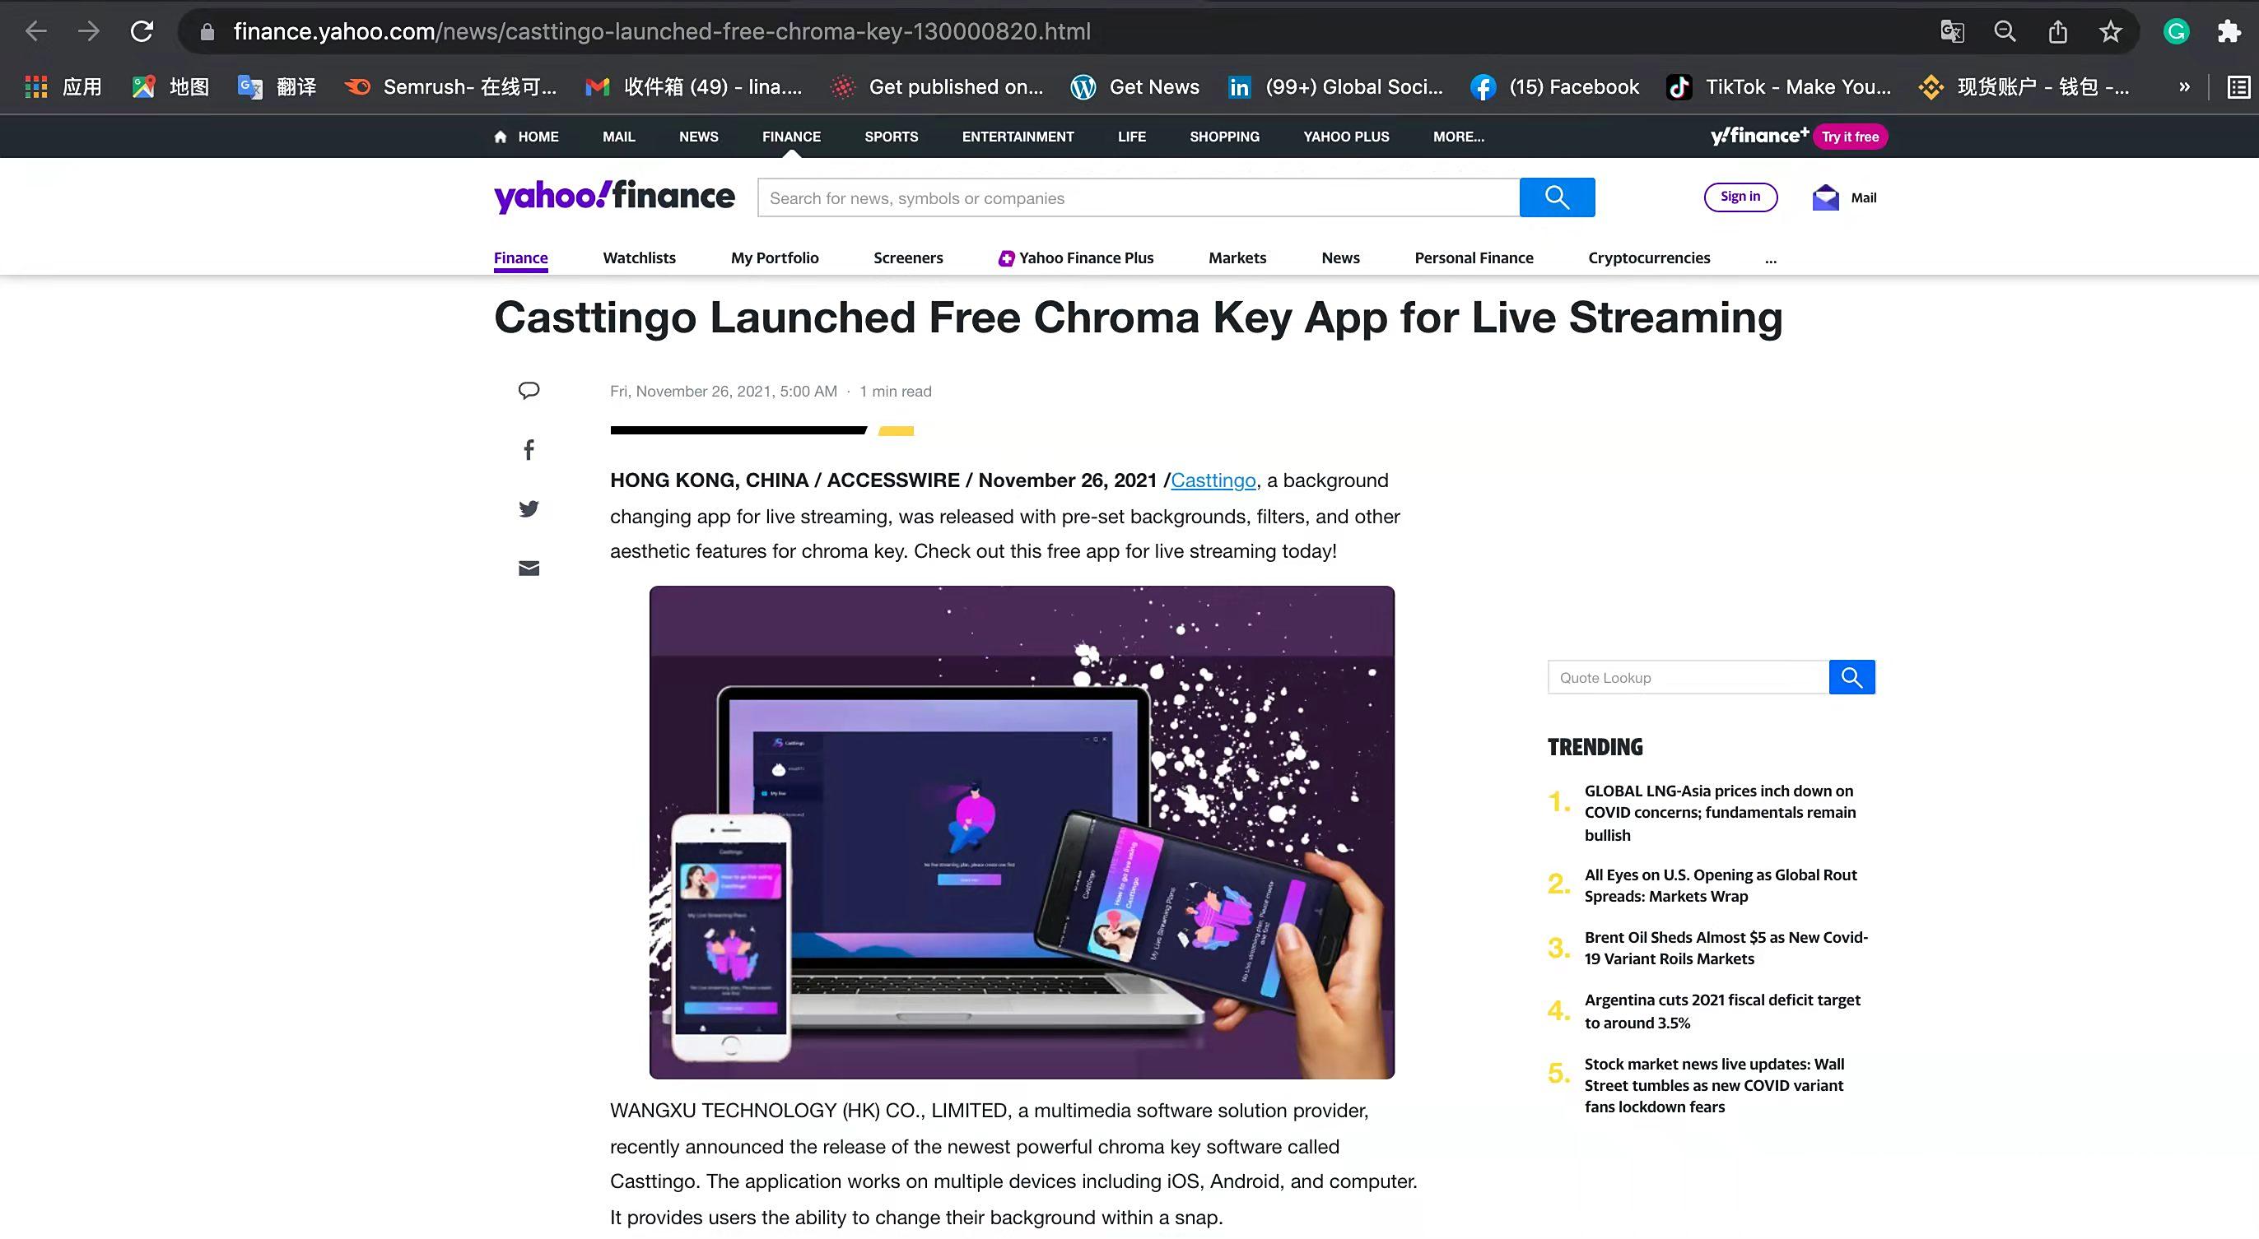Share article on Facebook
The height and width of the screenshot is (1239, 2259).
[x=529, y=449]
